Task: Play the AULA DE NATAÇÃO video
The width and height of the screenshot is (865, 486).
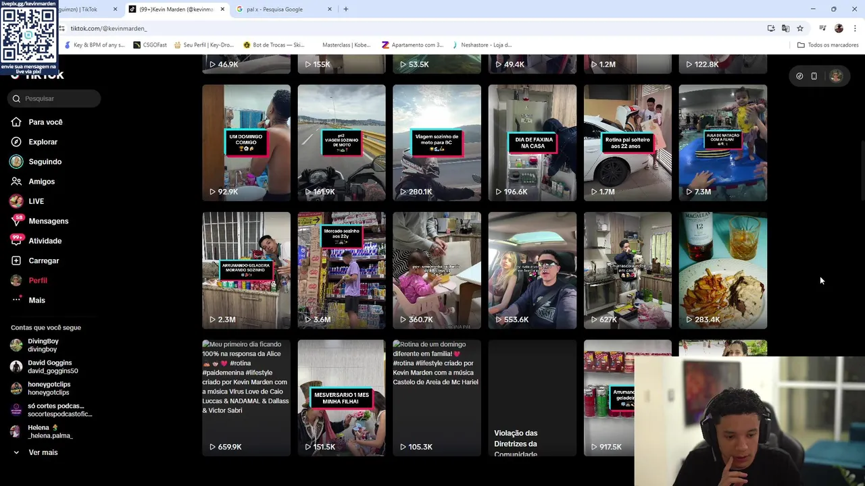Action: click(x=722, y=142)
